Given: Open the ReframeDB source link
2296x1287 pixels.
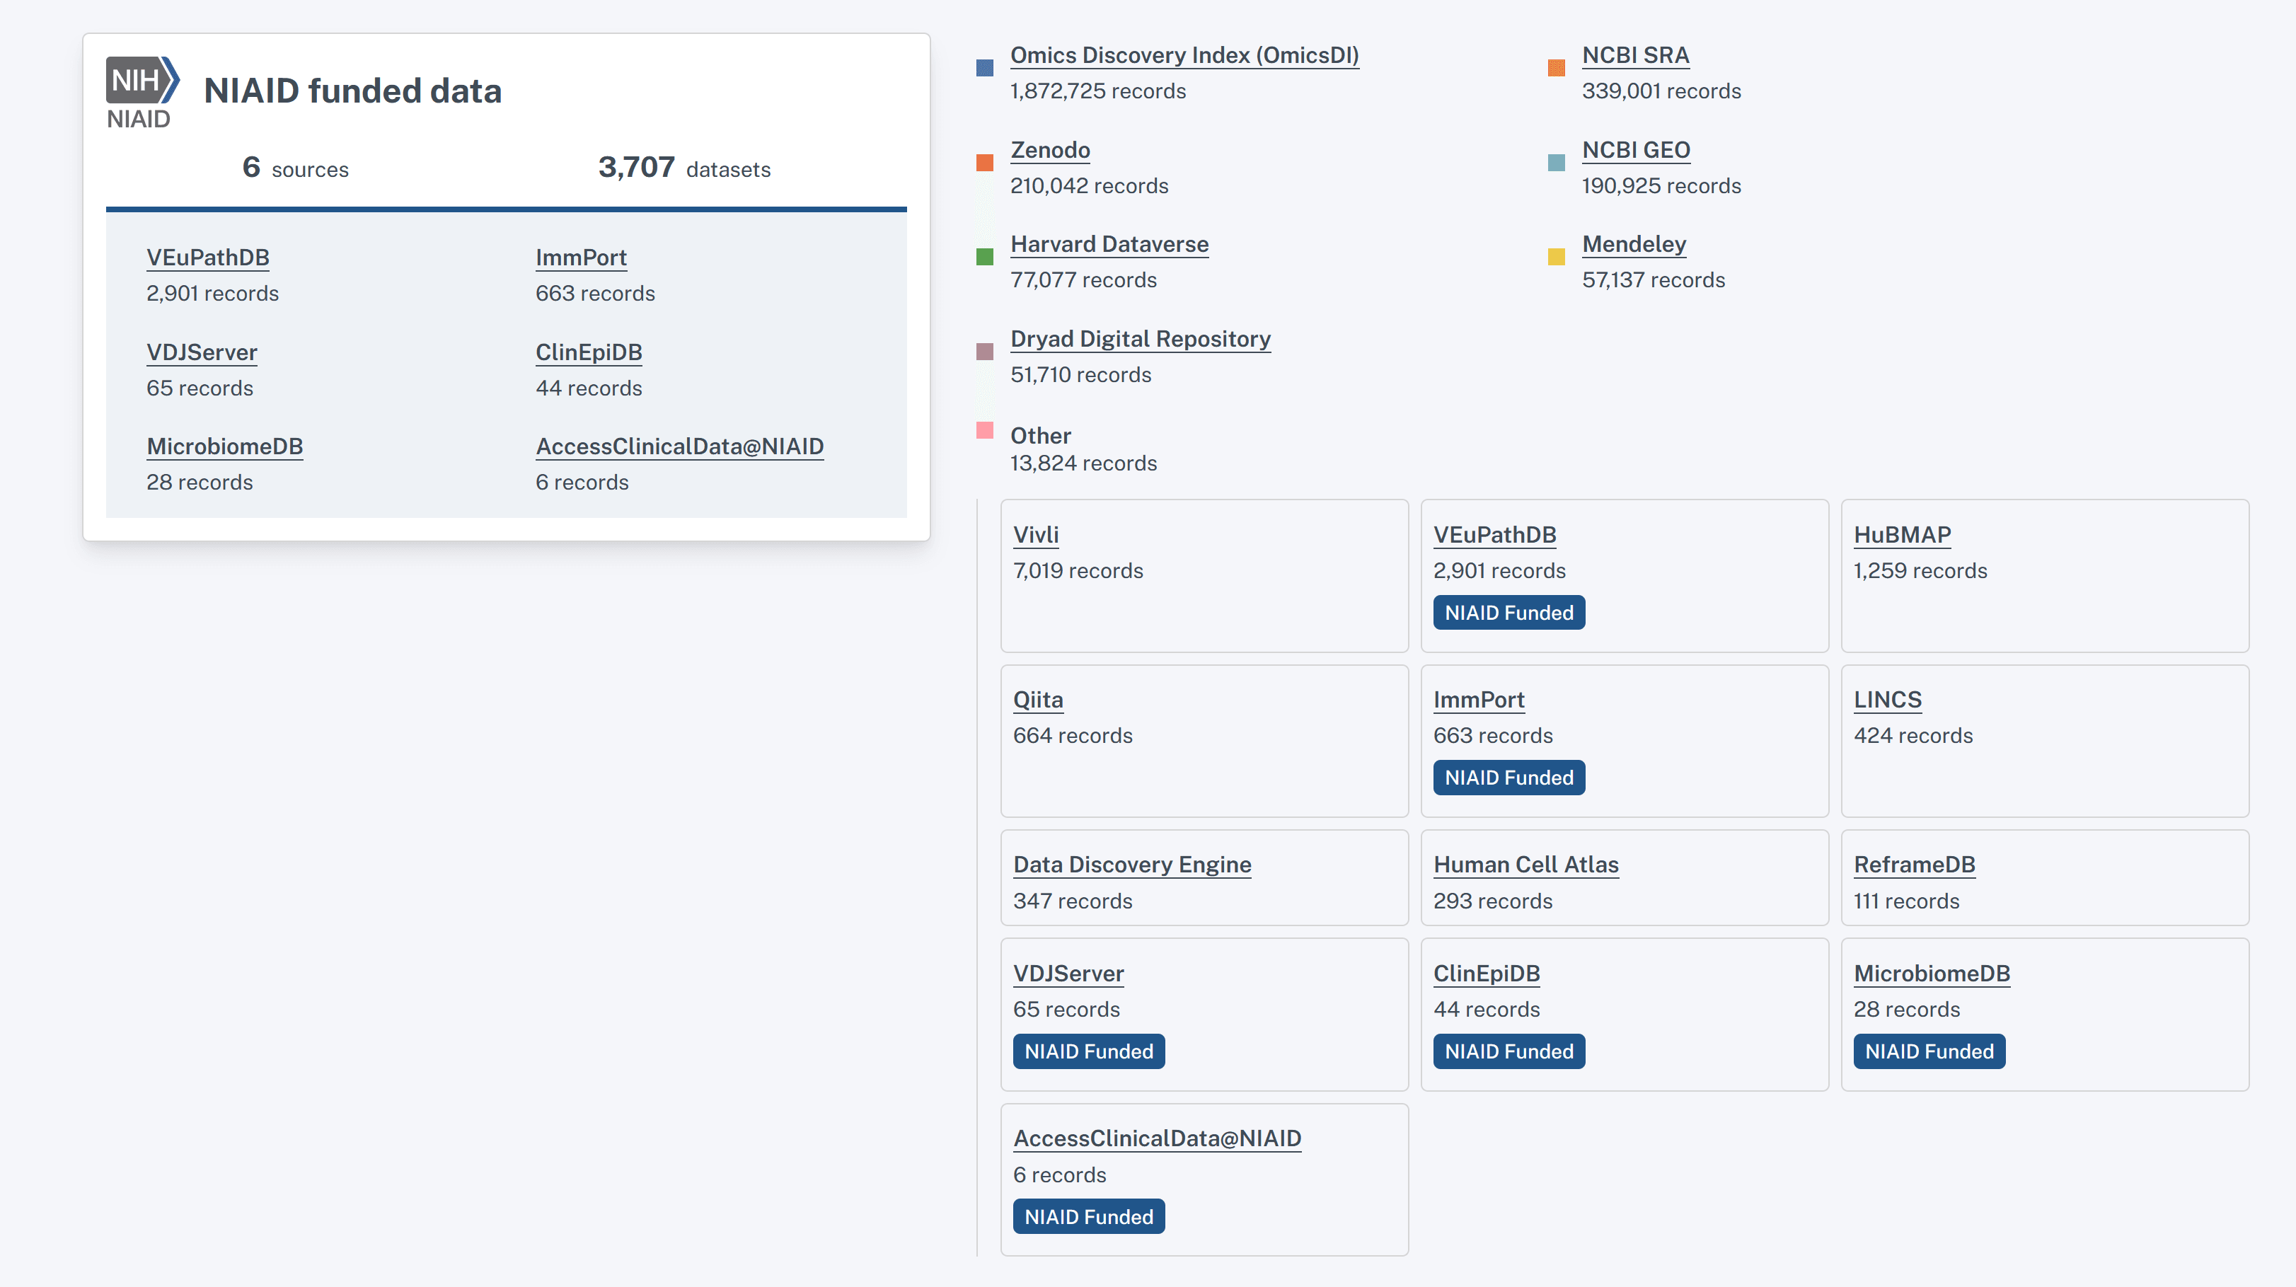Looking at the screenshot, I should 1915,865.
